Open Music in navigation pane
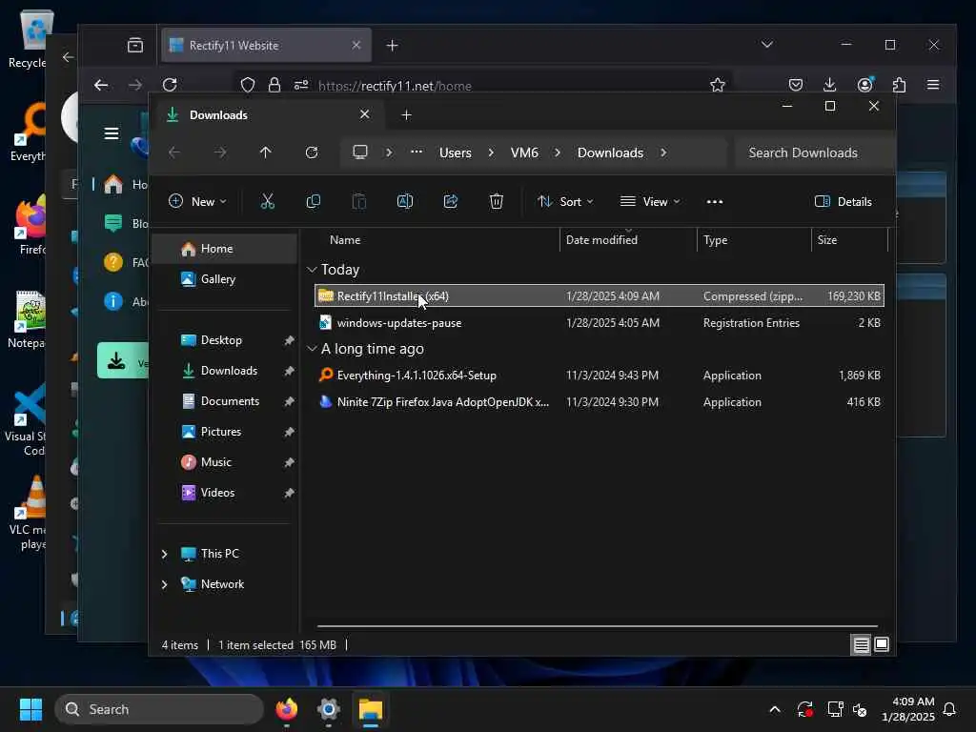The height and width of the screenshot is (732, 976). coord(225,462)
